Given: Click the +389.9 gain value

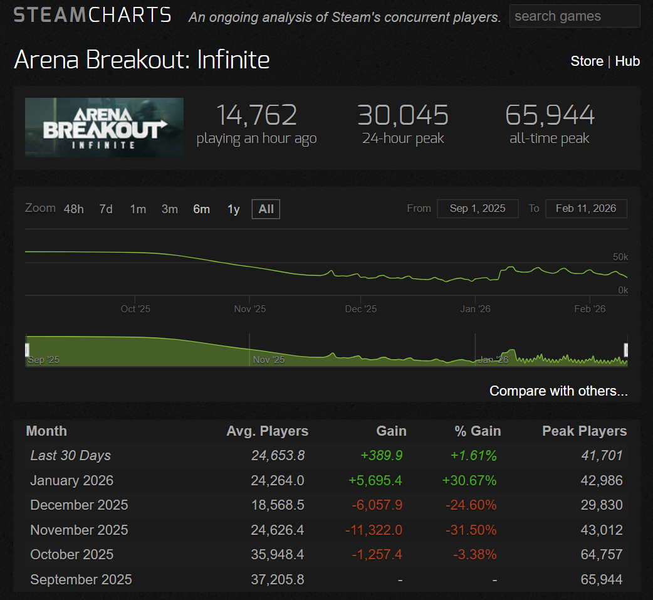Looking at the screenshot, I should point(382,455).
